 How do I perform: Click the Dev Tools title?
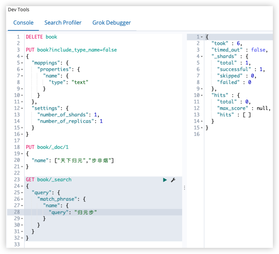(x=18, y=10)
